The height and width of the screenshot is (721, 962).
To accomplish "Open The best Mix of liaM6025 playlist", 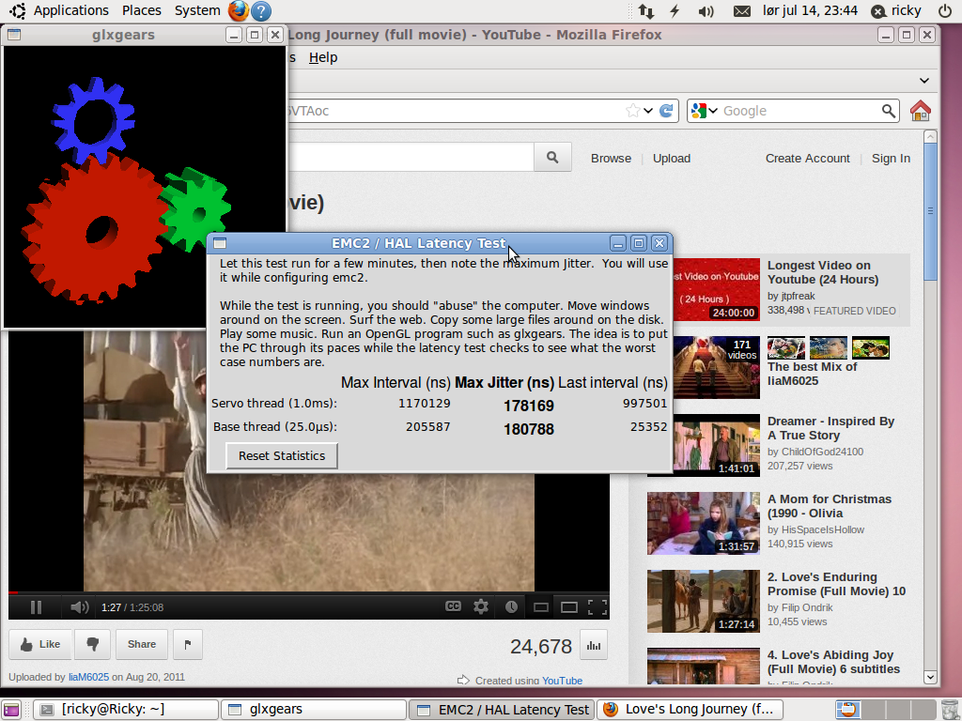I will [x=813, y=374].
